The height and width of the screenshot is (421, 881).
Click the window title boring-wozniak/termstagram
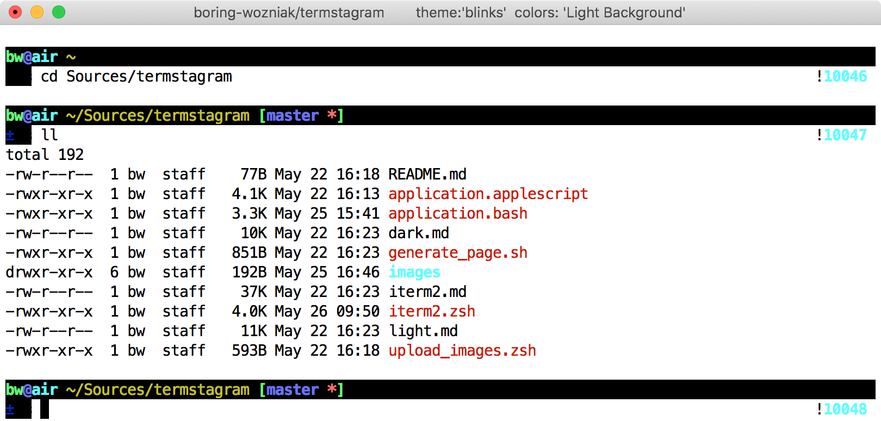(x=289, y=13)
